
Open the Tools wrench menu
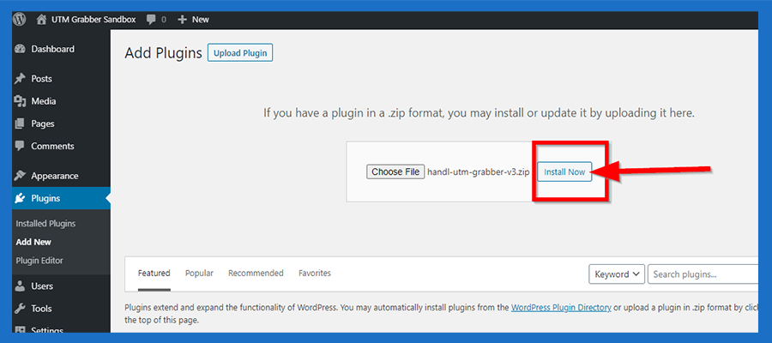tap(41, 309)
